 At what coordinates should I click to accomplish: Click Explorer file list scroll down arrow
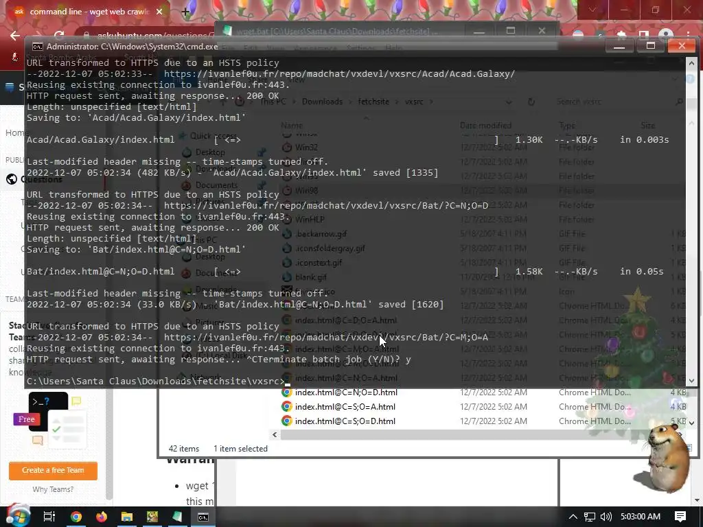pos(692,423)
